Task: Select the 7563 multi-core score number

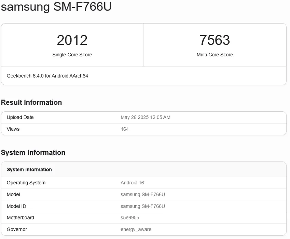Action: [215, 40]
